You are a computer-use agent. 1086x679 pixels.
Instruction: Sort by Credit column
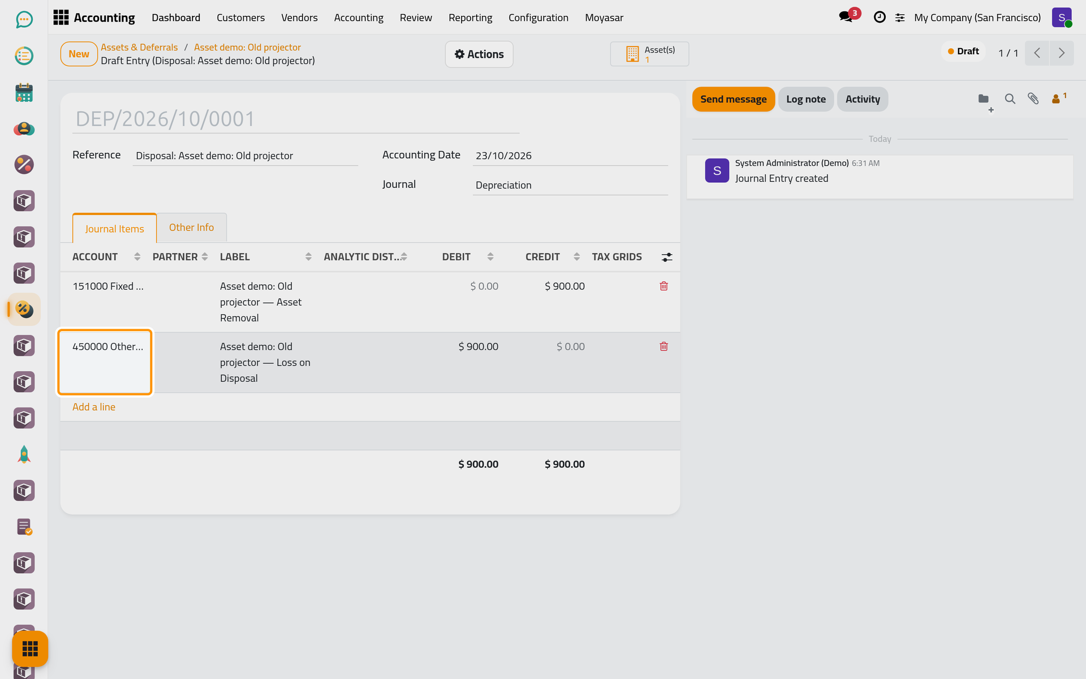pyautogui.click(x=553, y=257)
